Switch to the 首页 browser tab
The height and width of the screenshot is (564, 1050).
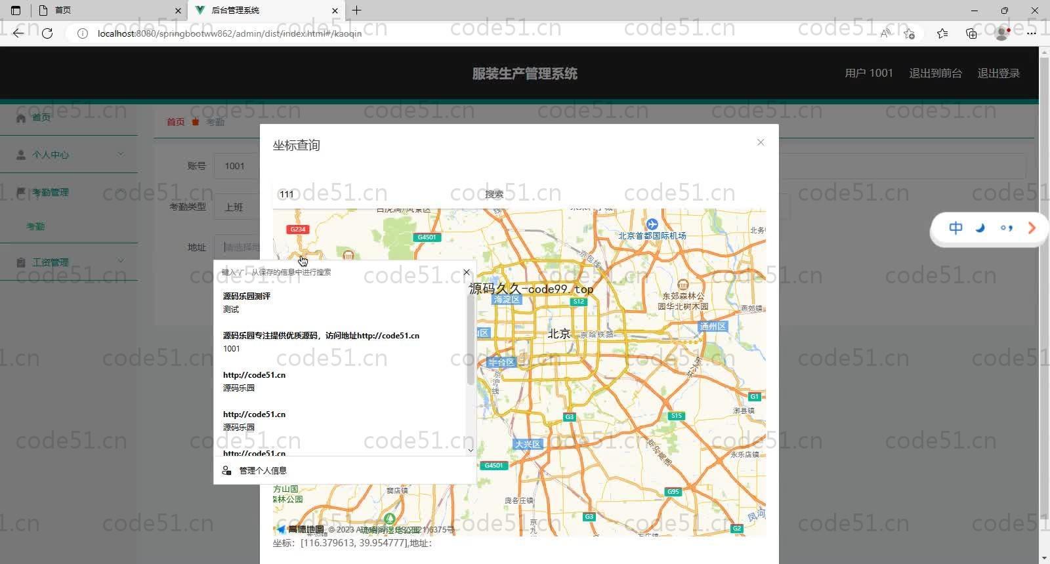tap(108, 10)
